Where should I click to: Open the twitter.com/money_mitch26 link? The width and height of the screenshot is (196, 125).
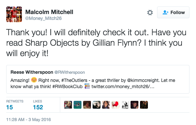[123, 86]
